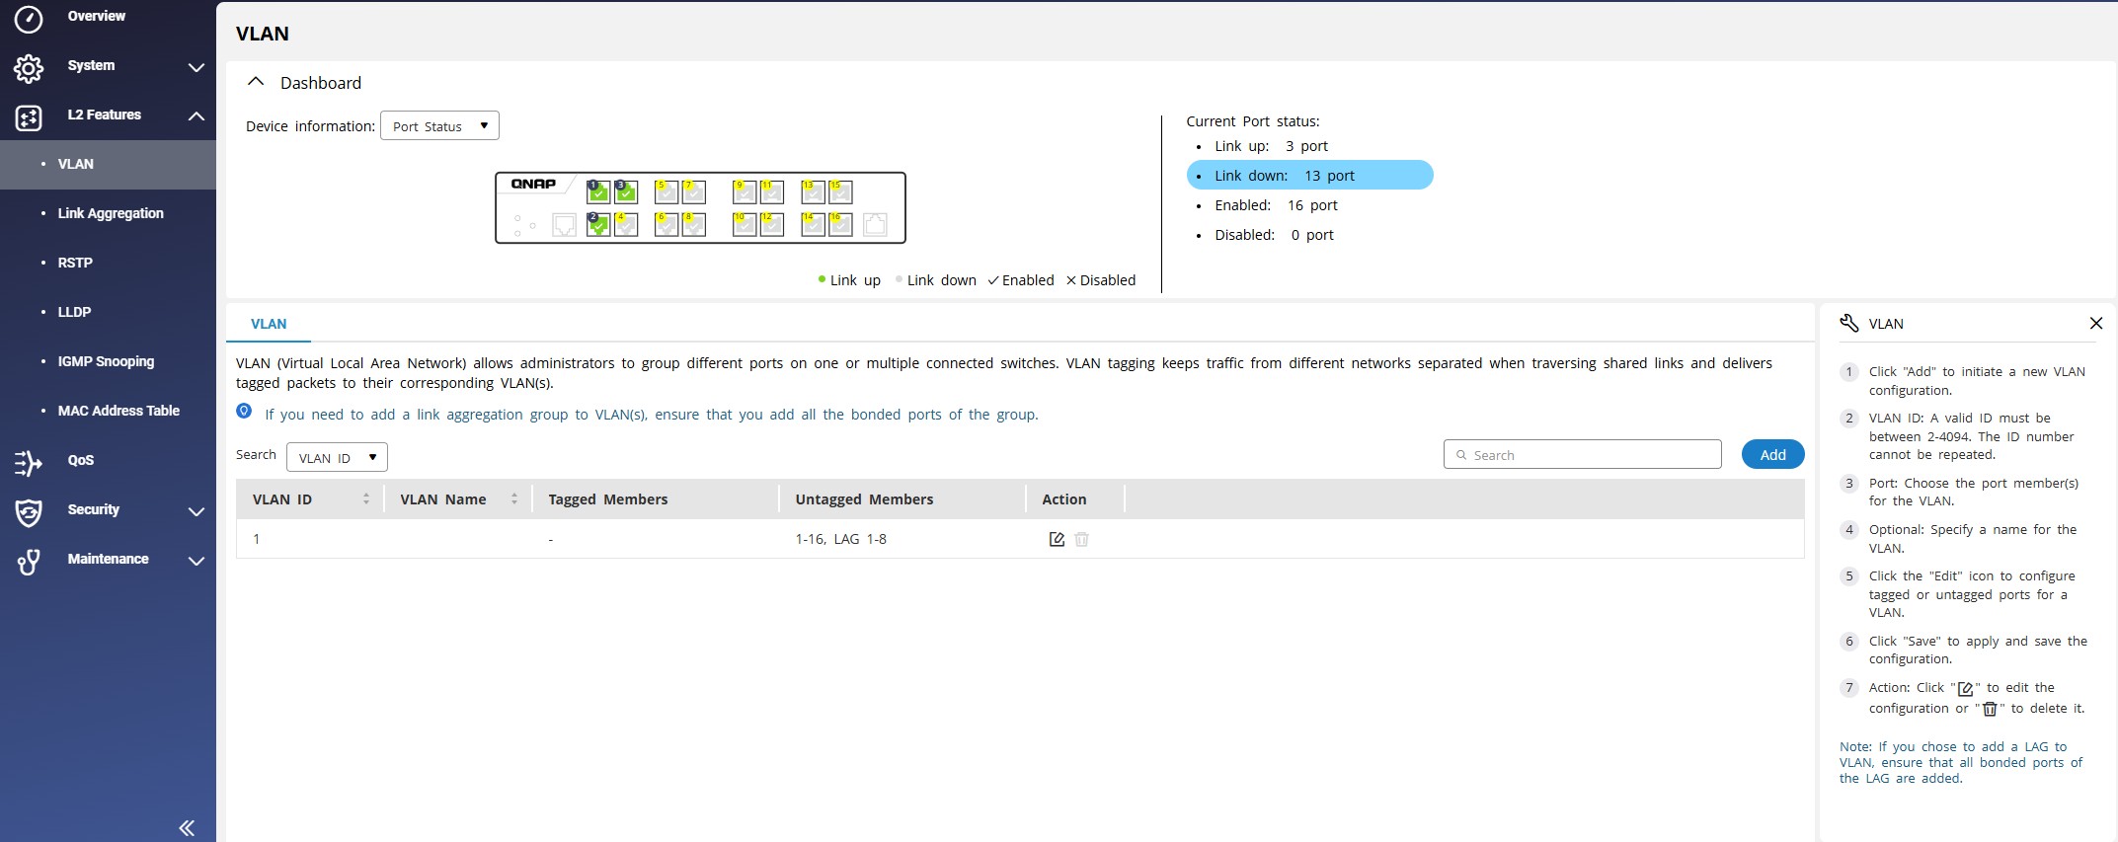Select port 16 on the switch diagram
Viewport: 2118px width, 842px height.
point(840,224)
